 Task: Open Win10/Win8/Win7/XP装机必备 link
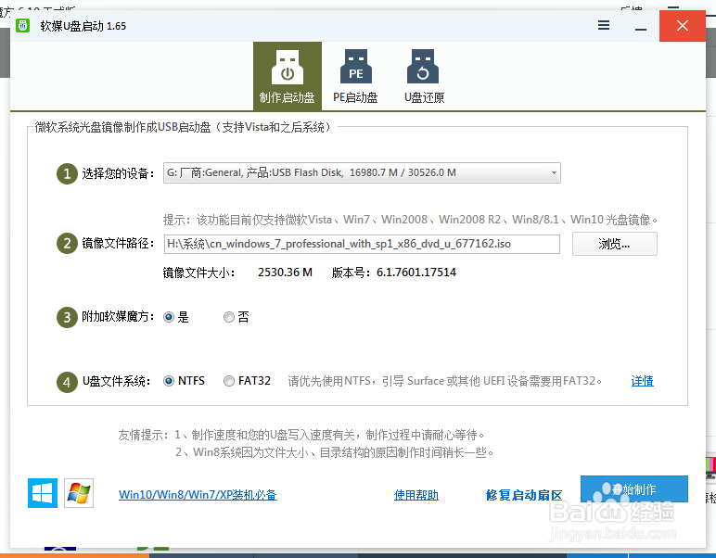pyautogui.click(x=198, y=495)
